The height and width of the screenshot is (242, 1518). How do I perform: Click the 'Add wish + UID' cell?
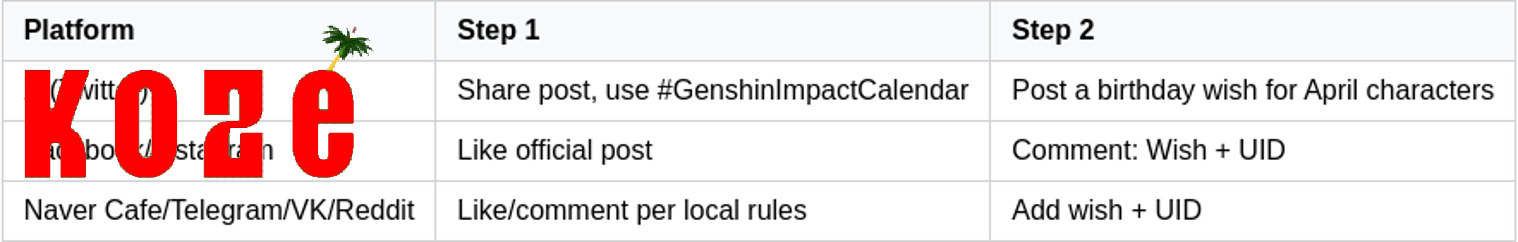(x=1106, y=211)
